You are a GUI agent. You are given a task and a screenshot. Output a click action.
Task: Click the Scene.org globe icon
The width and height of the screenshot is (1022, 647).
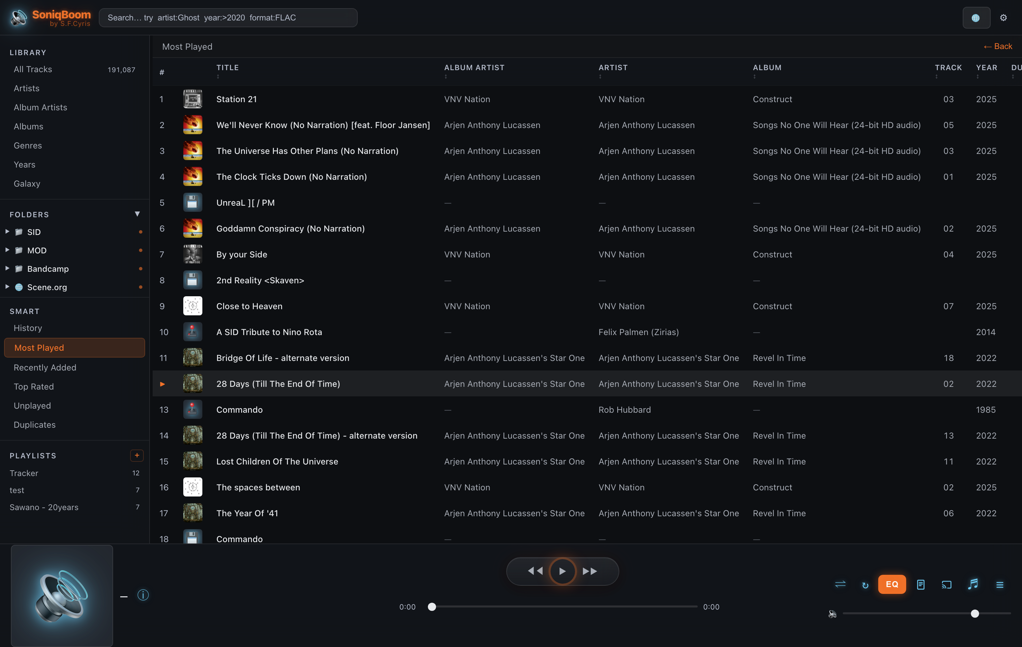19,287
